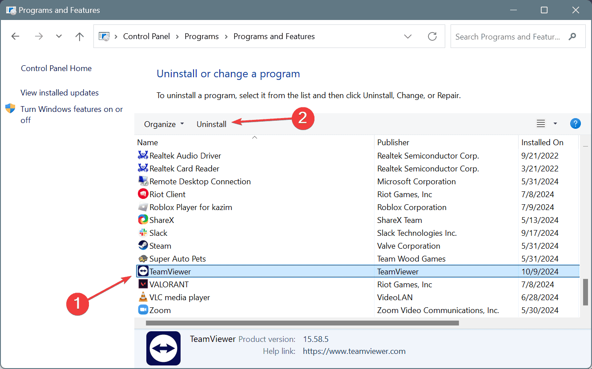This screenshot has width=592, height=369.
Task: Go forward with the forward arrow
Action: (x=39, y=36)
